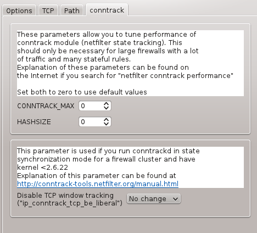Focus the CONNTRACK_MAX value field
This screenshot has height=233, width=257.
pos(91,106)
